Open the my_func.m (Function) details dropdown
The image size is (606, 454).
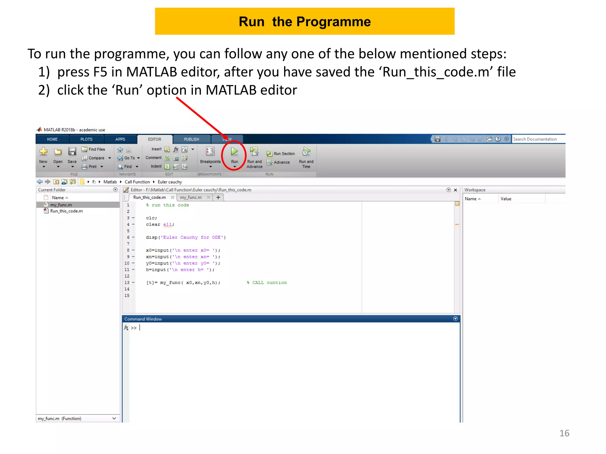[x=114, y=419]
